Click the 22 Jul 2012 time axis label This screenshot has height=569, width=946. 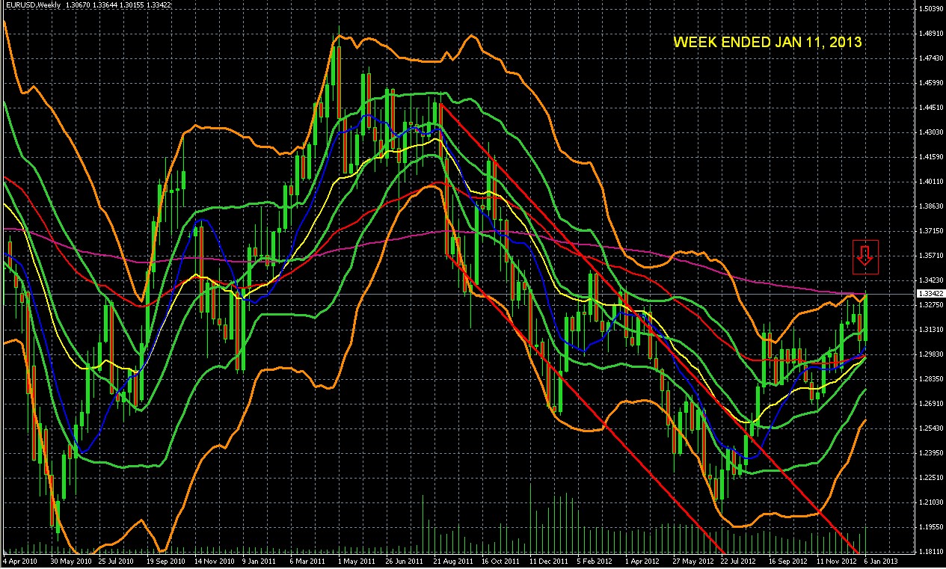coord(739,560)
